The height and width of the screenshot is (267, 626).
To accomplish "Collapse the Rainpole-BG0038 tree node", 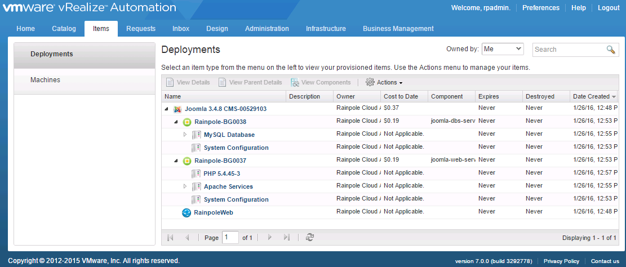I will point(176,122).
